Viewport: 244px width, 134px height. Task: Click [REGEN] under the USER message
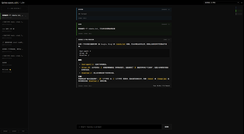[x=81, y=33]
